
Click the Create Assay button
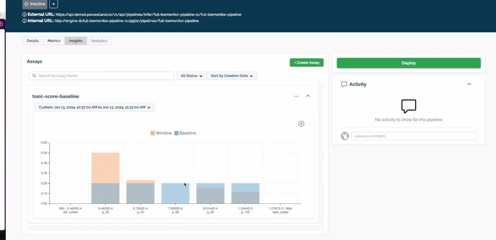coord(307,63)
